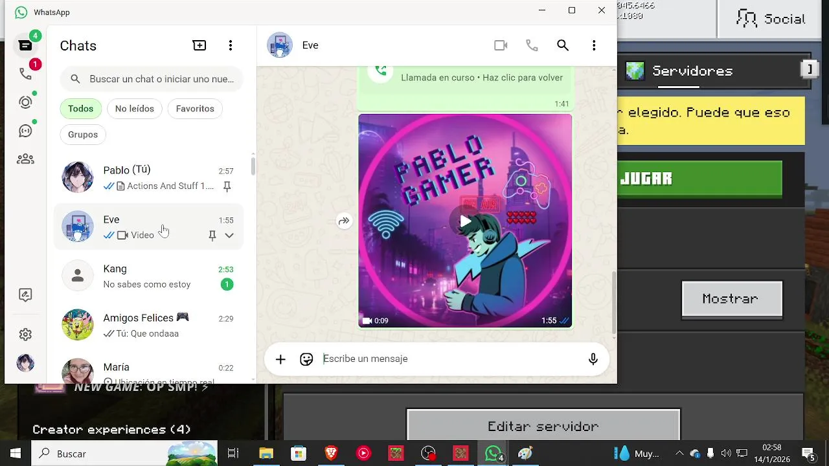The width and height of the screenshot is (829, 466).
Task: Open Brave browser from the taskbar
Action: pyautogui.click(x=331, y=454)
